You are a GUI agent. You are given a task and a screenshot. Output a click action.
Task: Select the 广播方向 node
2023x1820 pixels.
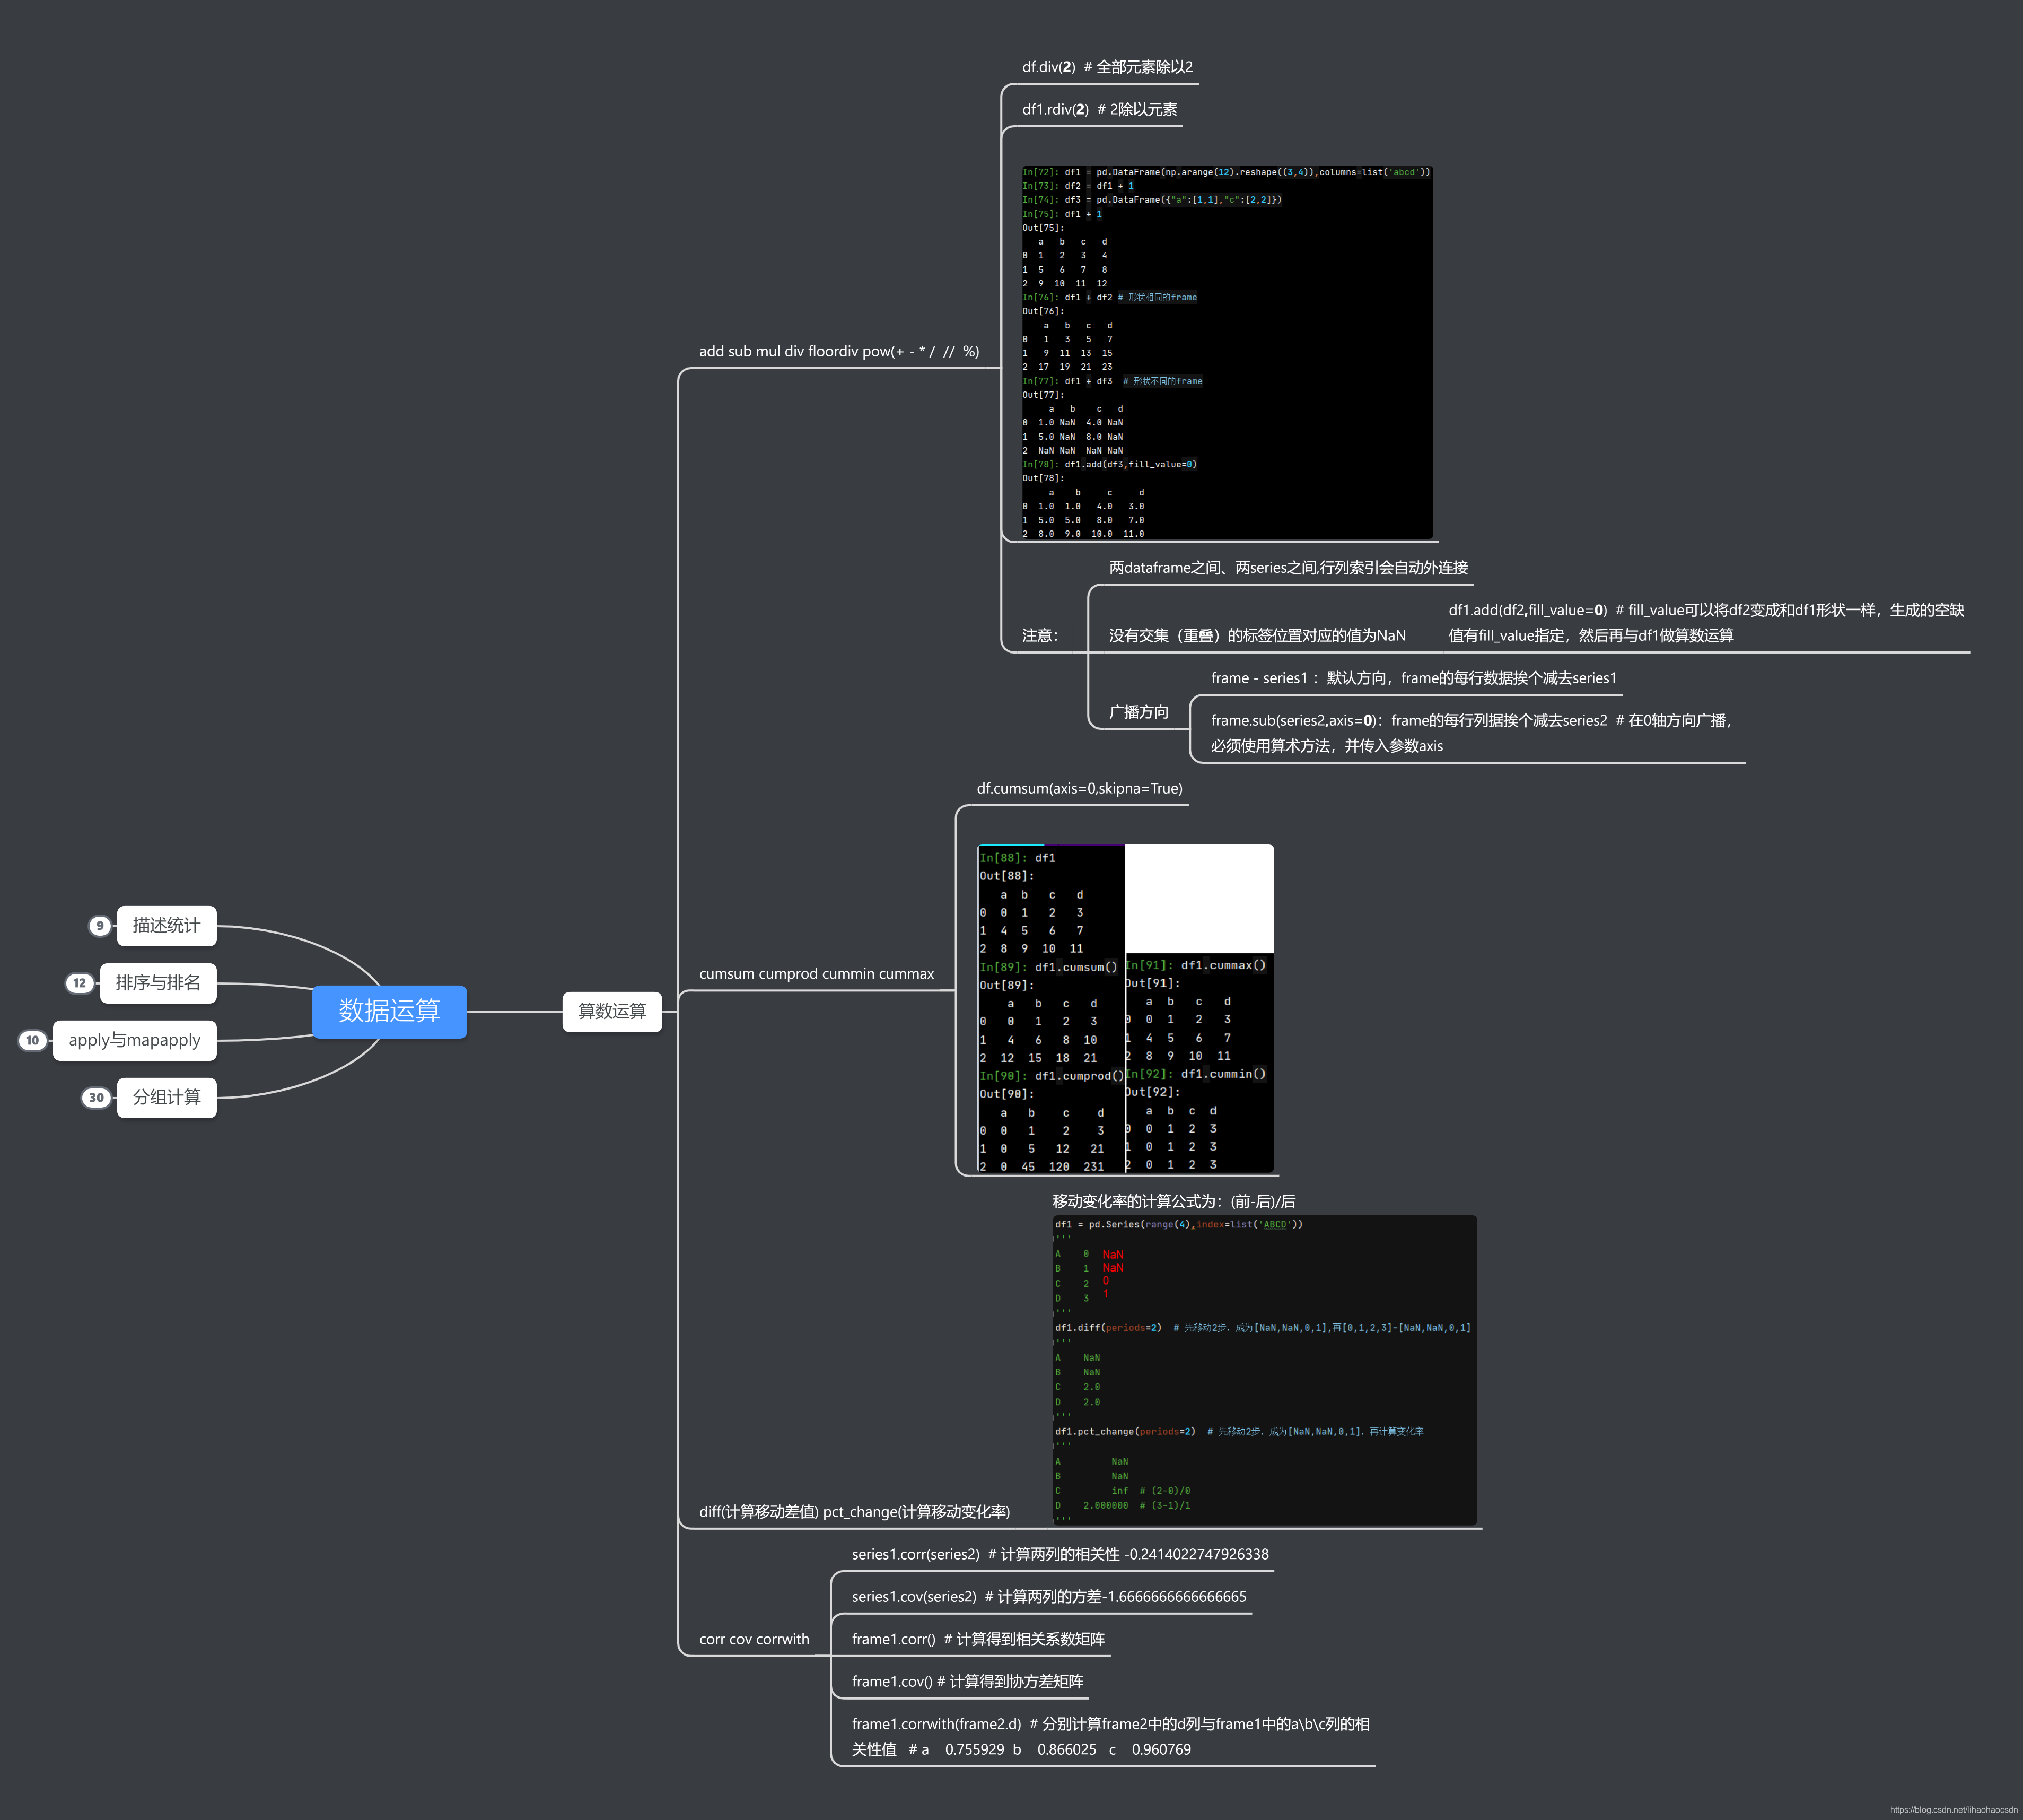(x=1139, y=711)
